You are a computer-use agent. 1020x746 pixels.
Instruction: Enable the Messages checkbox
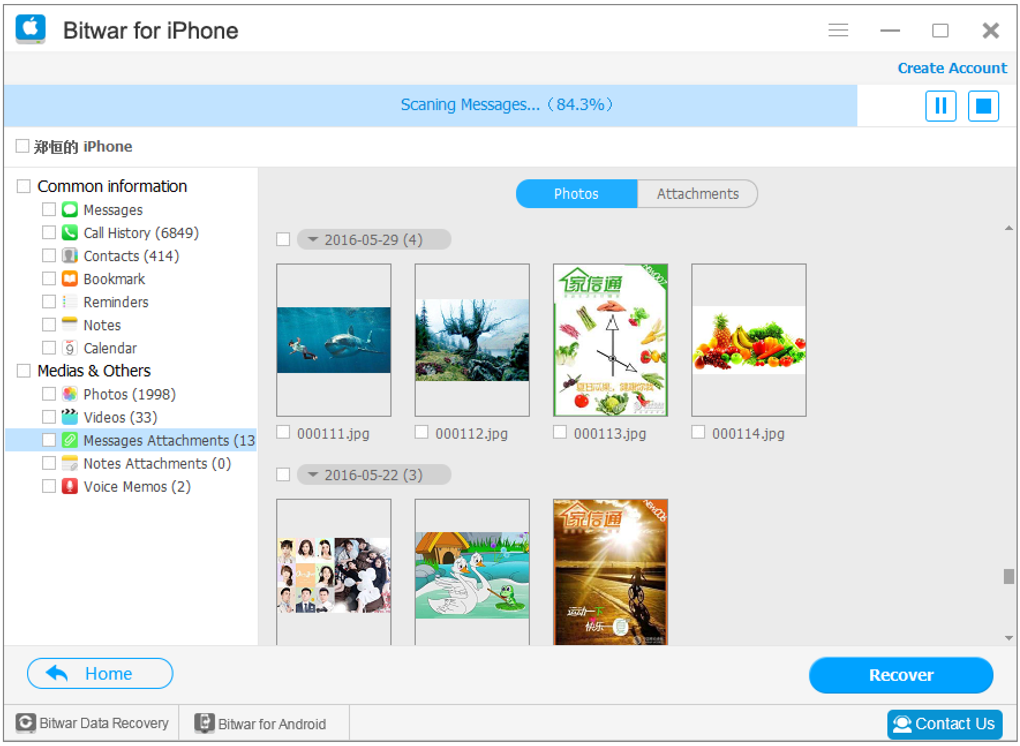(49, 209)
